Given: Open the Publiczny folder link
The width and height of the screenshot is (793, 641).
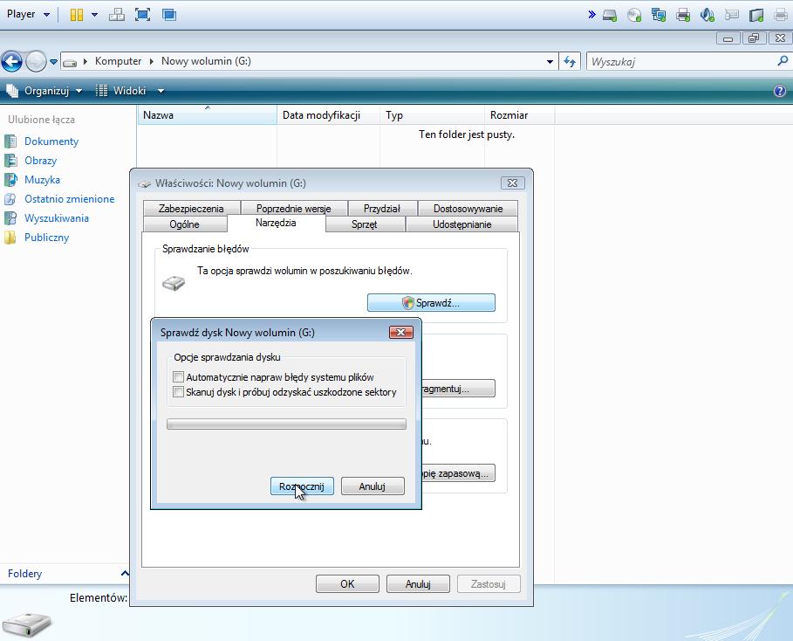Looking at the screenshot, I should [46, 238].
